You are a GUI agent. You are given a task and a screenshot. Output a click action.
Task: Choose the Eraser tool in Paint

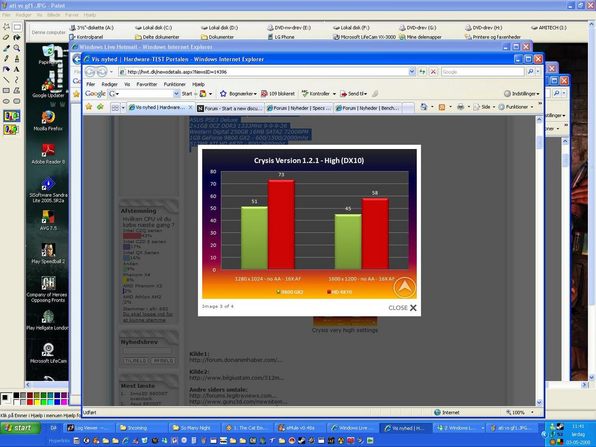coord(7,38)
